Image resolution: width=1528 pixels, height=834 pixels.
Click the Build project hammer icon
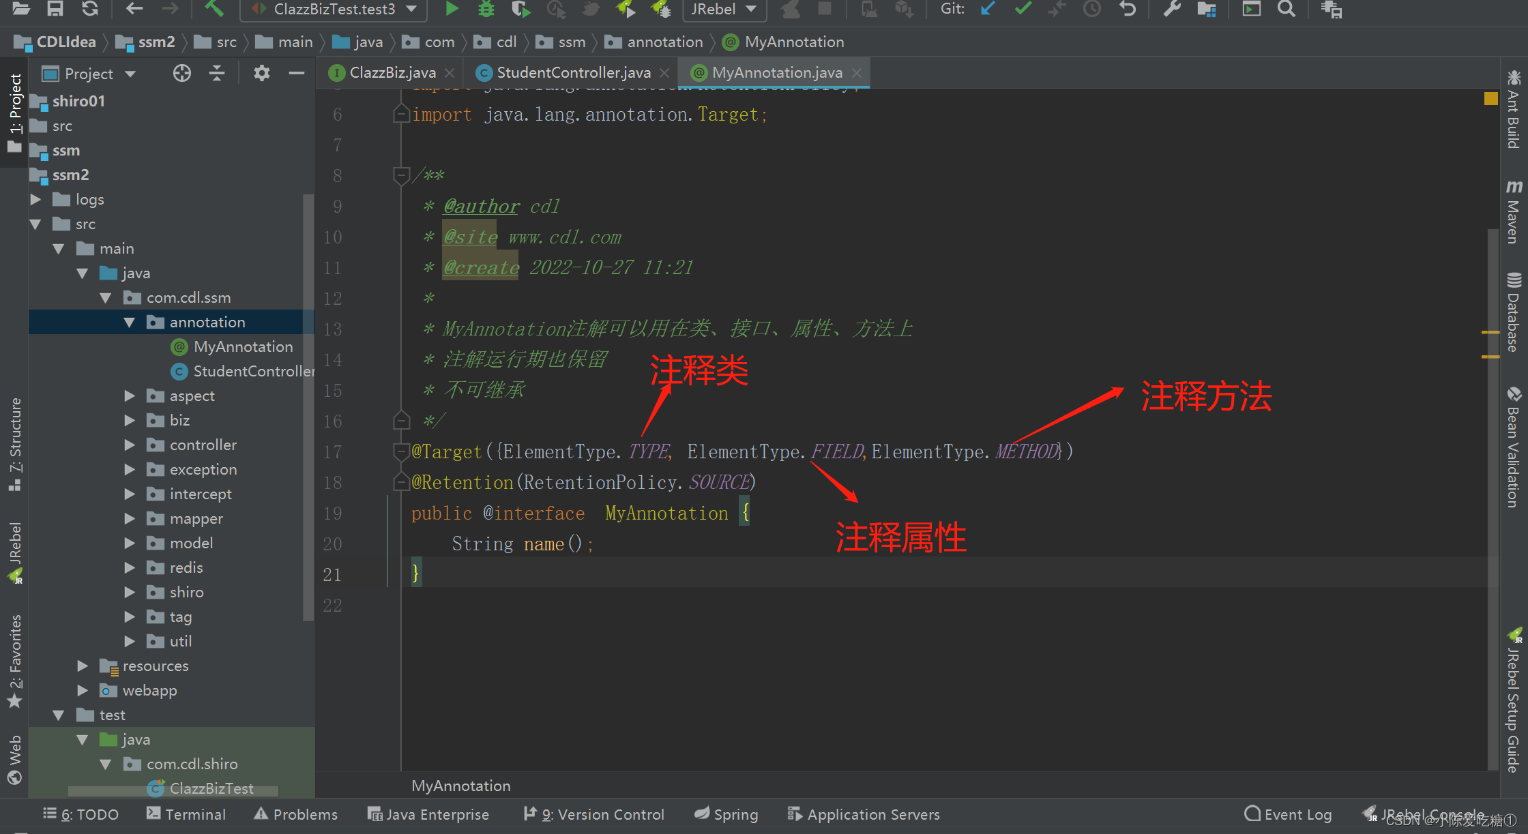click(214, 9)
